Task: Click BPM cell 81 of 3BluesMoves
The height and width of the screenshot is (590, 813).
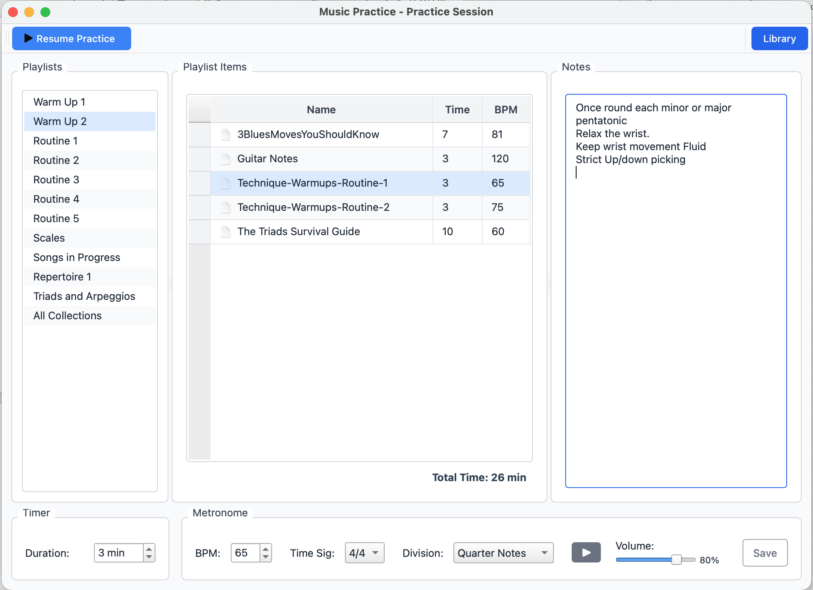Action: [506, 134]
